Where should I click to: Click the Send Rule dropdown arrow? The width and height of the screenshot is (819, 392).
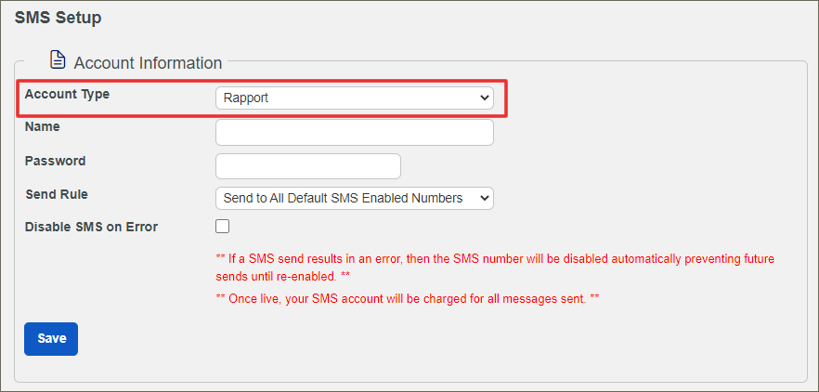coord(484,199)
